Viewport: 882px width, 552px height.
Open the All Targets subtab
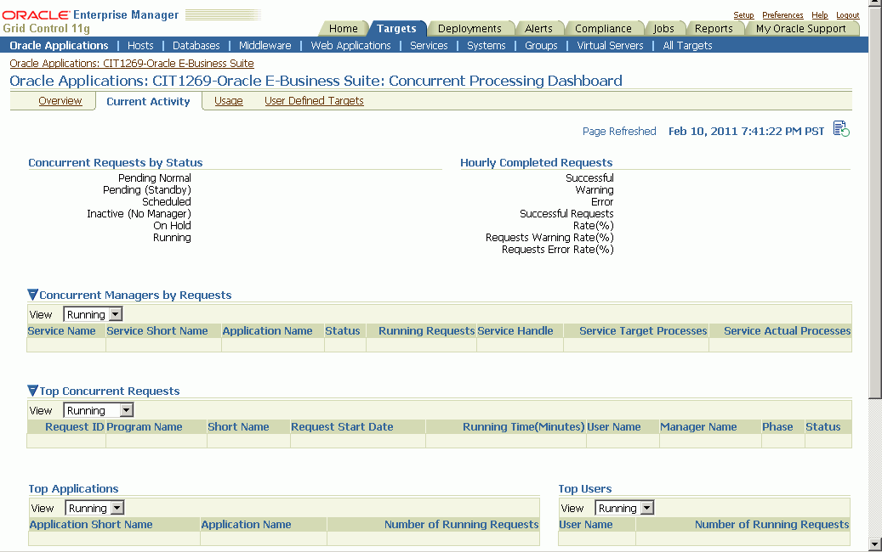coord(687,46)
